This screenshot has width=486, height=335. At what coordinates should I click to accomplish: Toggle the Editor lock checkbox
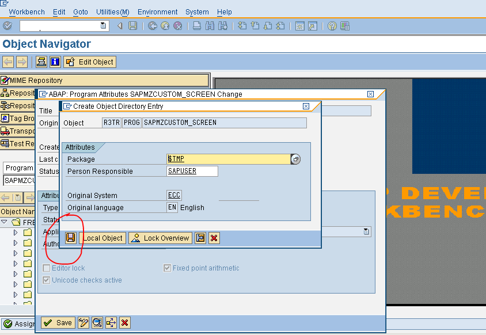point(45,268)
